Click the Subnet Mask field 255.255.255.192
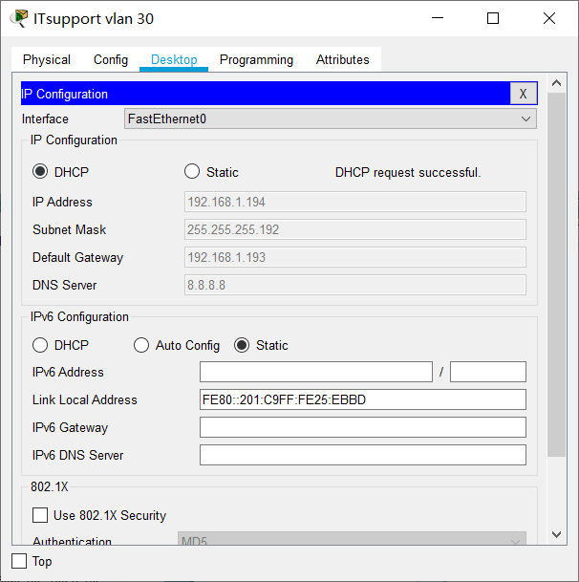This screenshot has width=579, height=582. tap(355, 229)
